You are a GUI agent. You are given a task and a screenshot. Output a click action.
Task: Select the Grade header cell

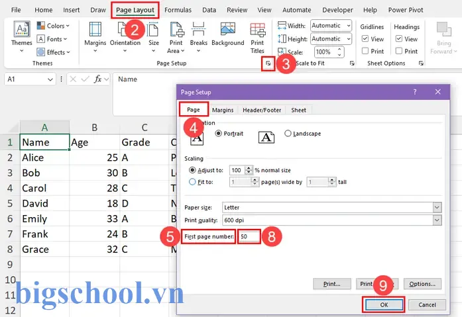coord(144,142)
